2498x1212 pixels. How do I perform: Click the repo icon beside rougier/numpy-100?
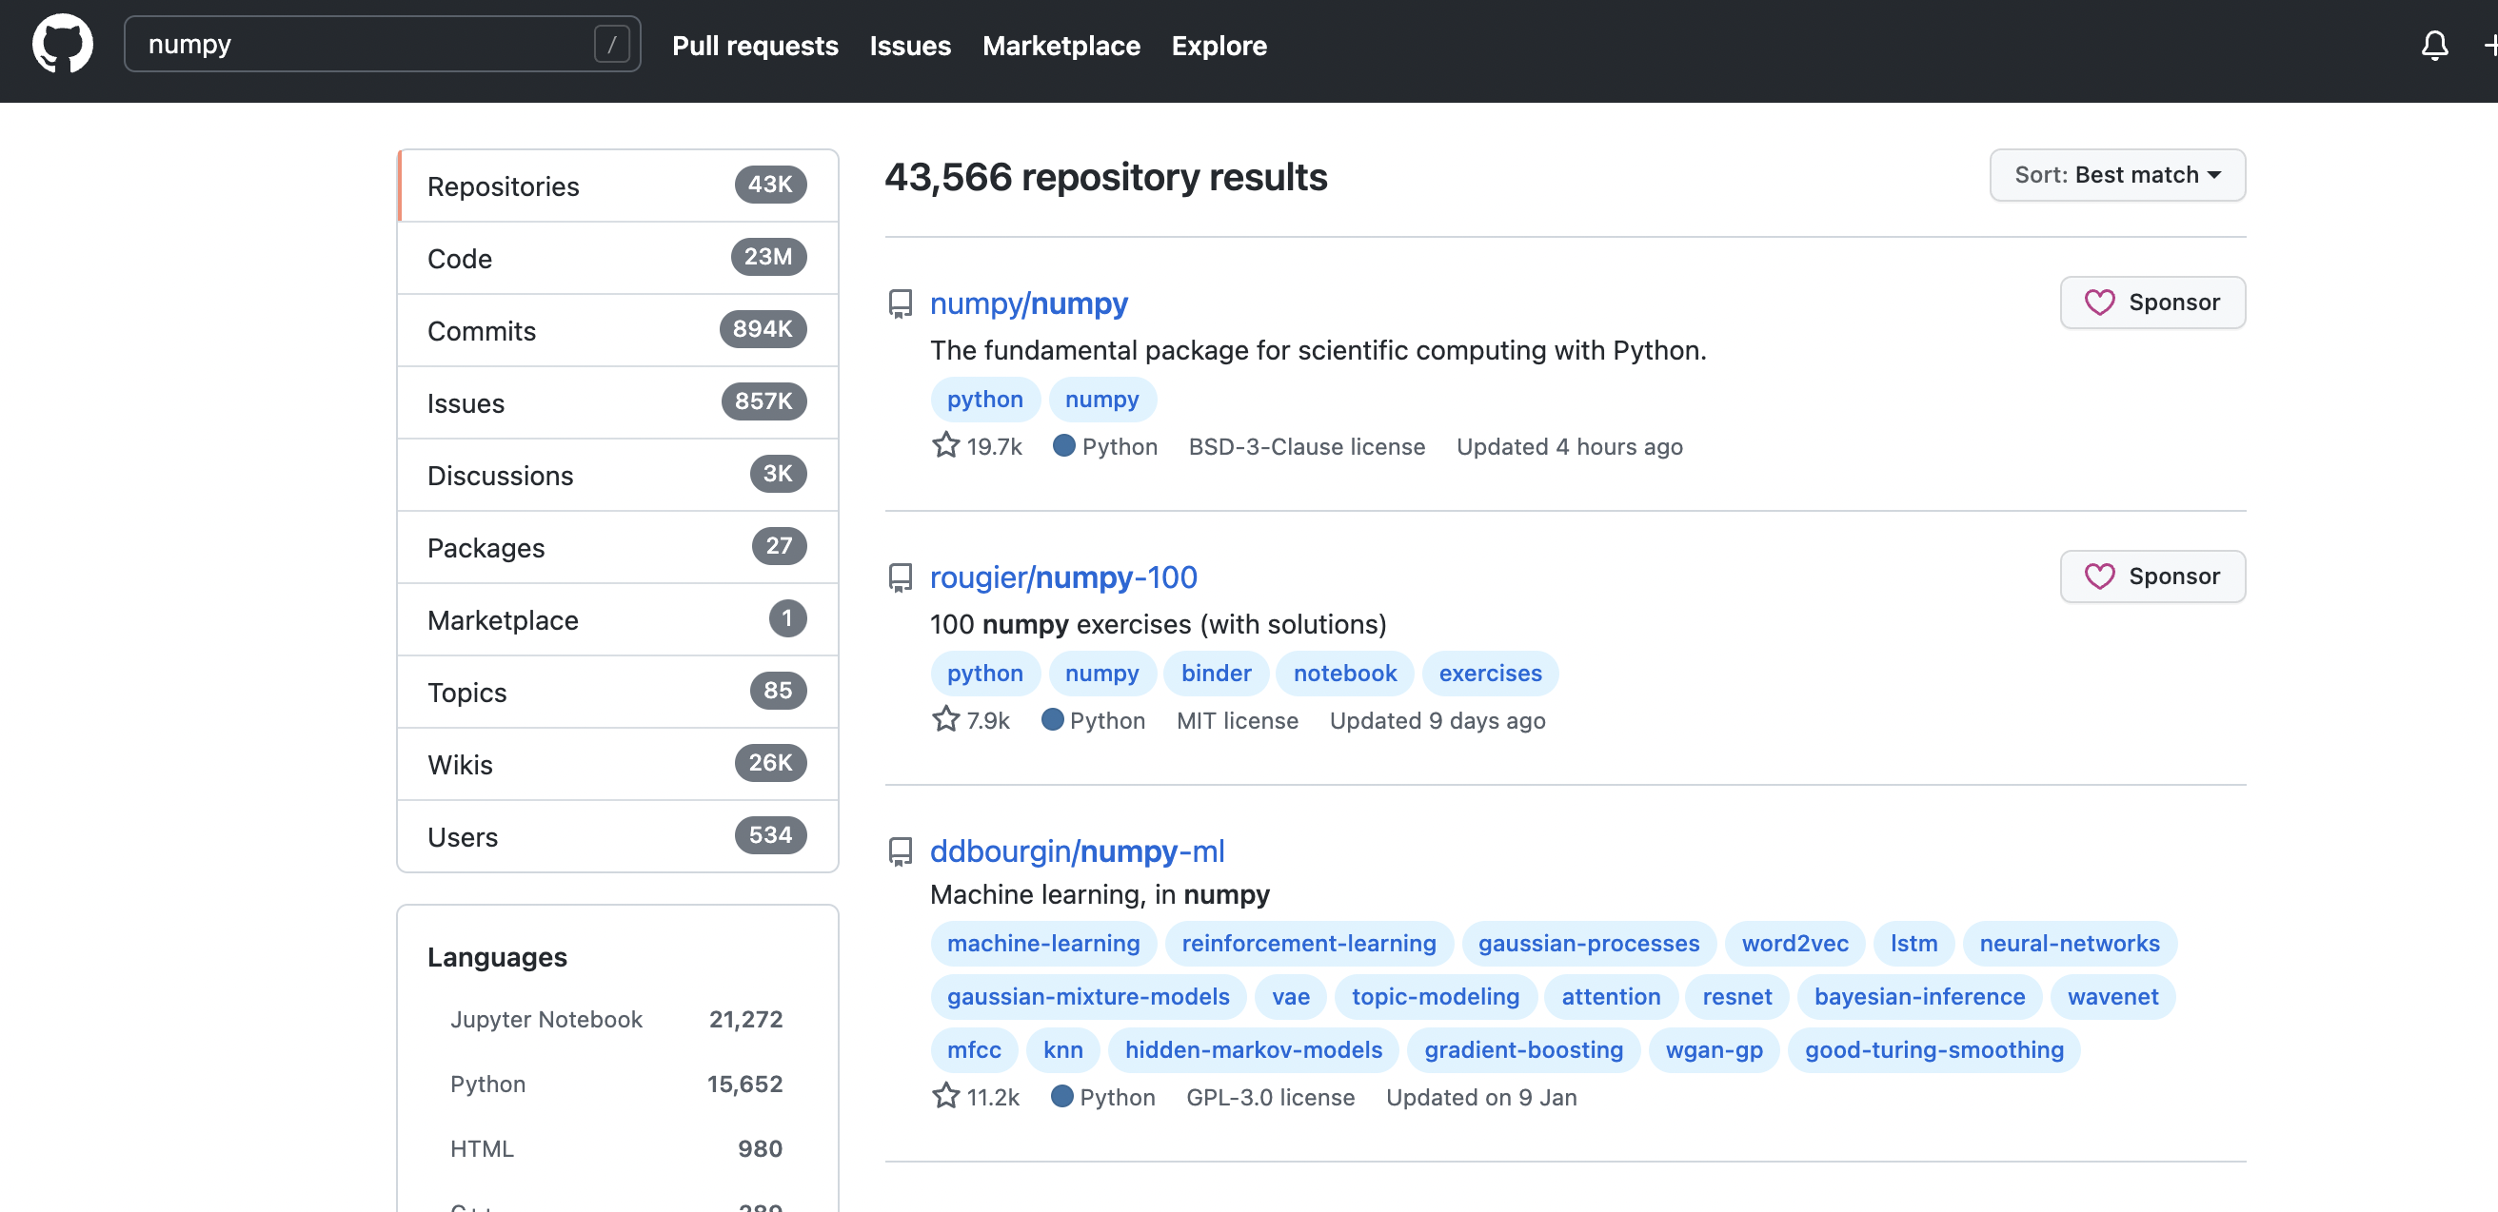click(x=900, y=577)
